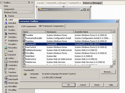Click the list's vertical scrollbar down arrow
Screen dimensions: 125x93
114,63
